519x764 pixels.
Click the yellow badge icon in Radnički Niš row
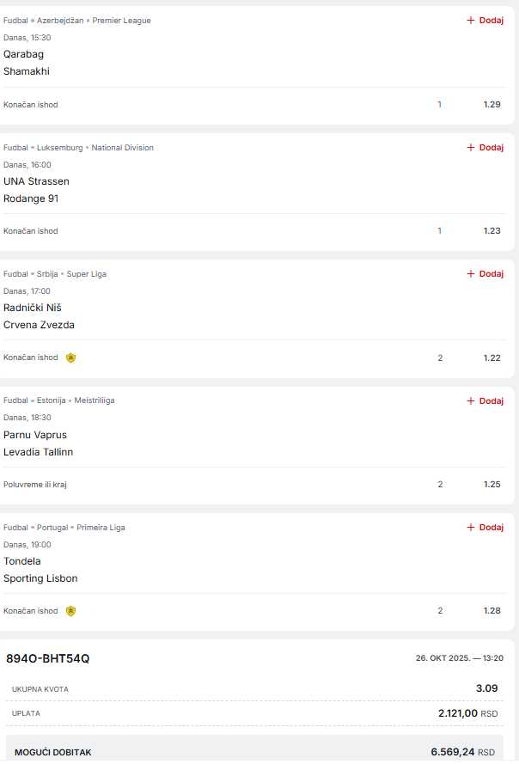[71, 358]
